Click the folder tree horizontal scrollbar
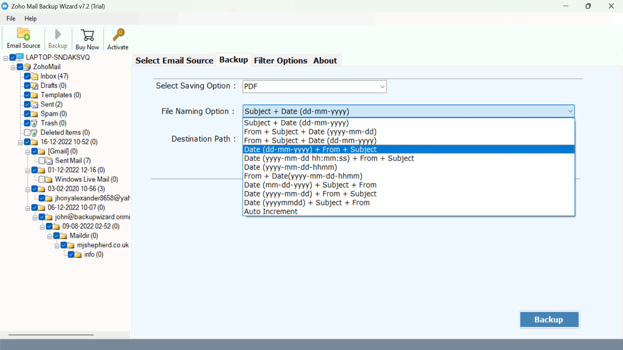This screenshot has width=623, height=350. click(x=51, y=334)
